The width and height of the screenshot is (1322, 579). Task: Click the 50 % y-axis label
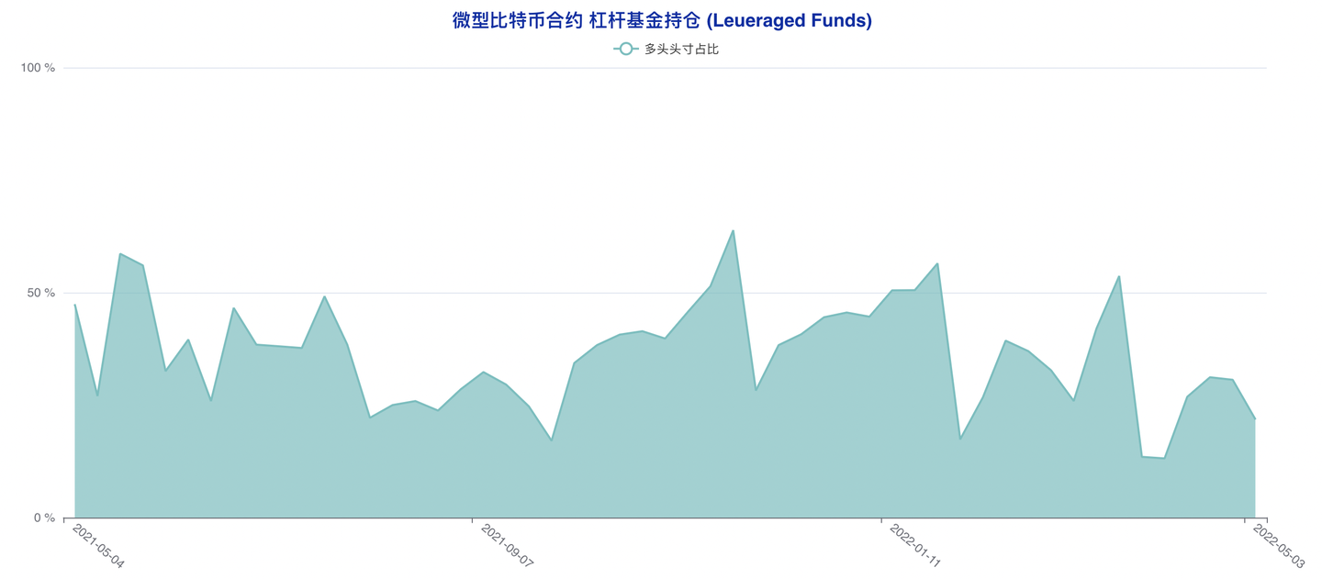click(x=42, y=291)
